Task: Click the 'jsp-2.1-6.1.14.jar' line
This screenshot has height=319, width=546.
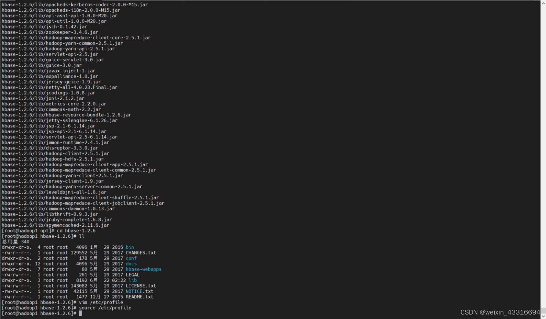Action: tap(49, 126)
